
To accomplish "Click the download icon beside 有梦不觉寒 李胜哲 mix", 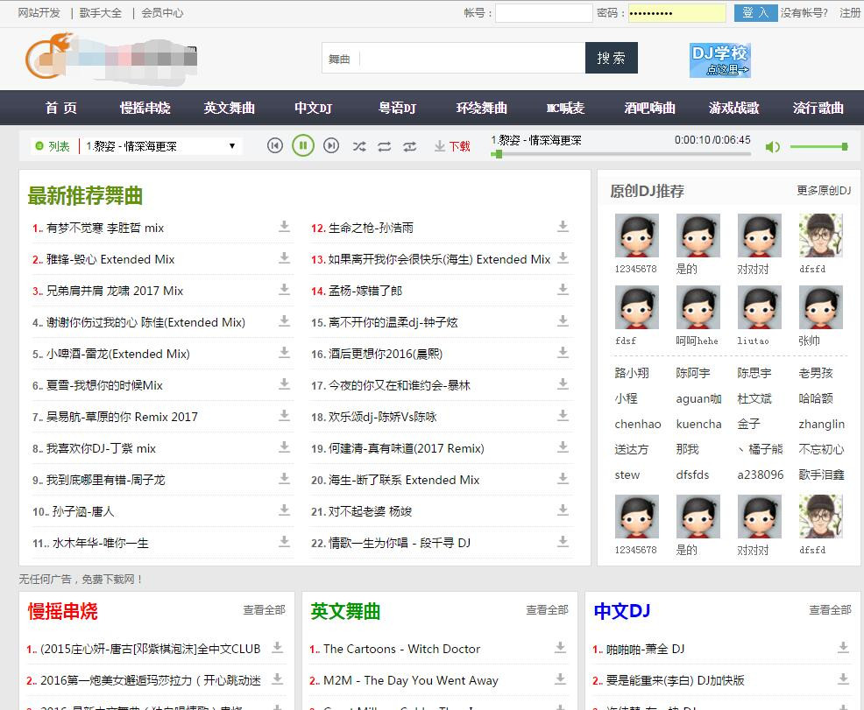I will (x=284, y=227).
